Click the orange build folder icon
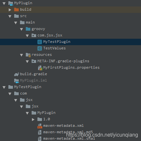 16,9
